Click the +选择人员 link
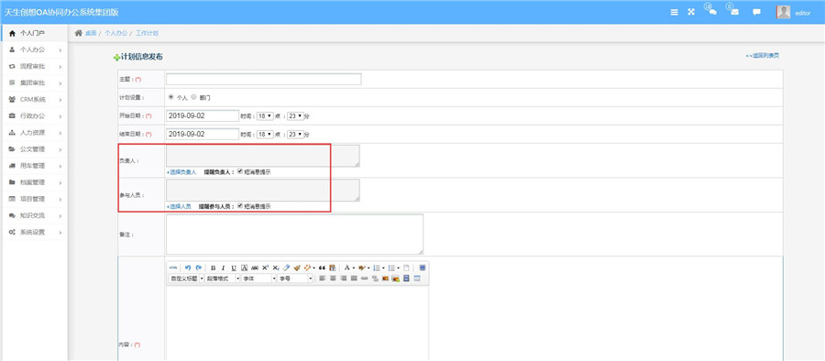Screen dimensions: 825x361 pyautogui.click(x=179, y=207)
